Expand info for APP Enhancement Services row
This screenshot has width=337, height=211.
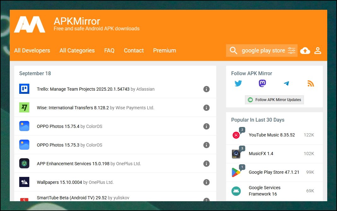206,164
